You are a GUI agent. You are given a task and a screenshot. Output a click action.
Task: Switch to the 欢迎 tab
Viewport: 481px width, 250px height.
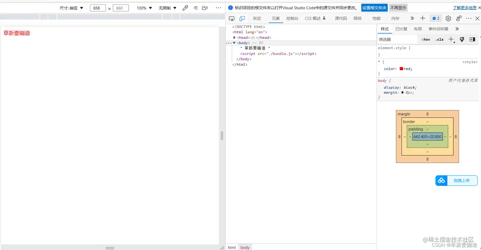click(257, 18)
